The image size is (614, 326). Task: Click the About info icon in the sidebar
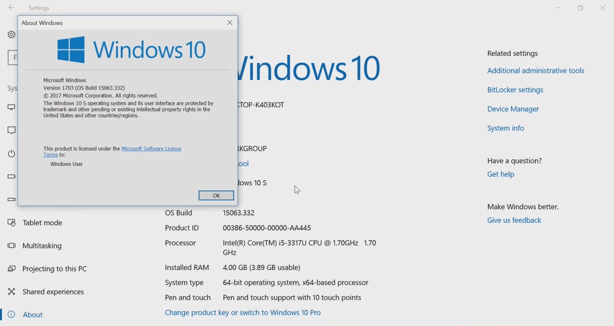coord(11,315)
